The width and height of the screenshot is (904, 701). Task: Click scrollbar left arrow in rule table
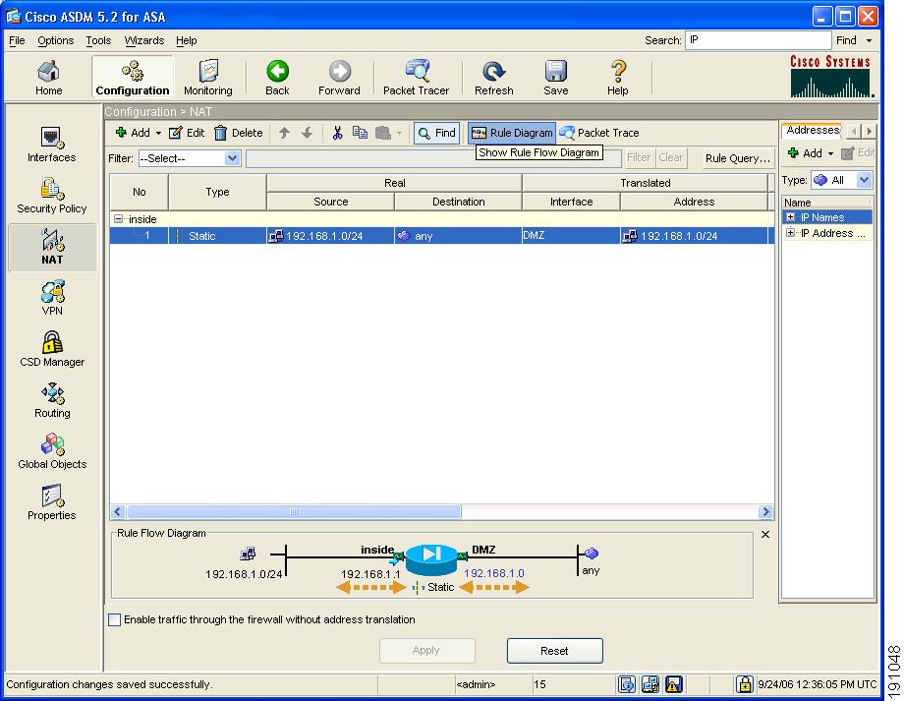(118, 511)
